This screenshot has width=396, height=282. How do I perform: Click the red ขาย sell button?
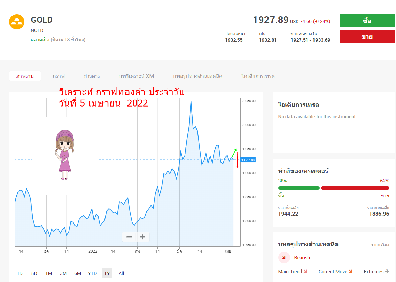367,37
